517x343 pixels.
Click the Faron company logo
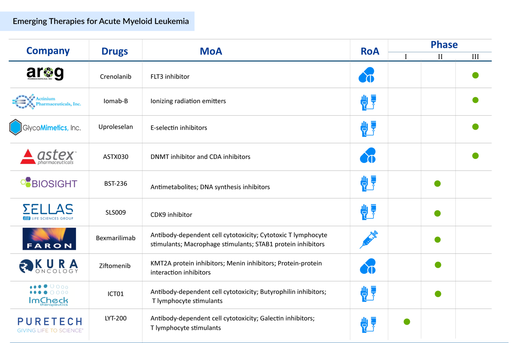point(48,239)
